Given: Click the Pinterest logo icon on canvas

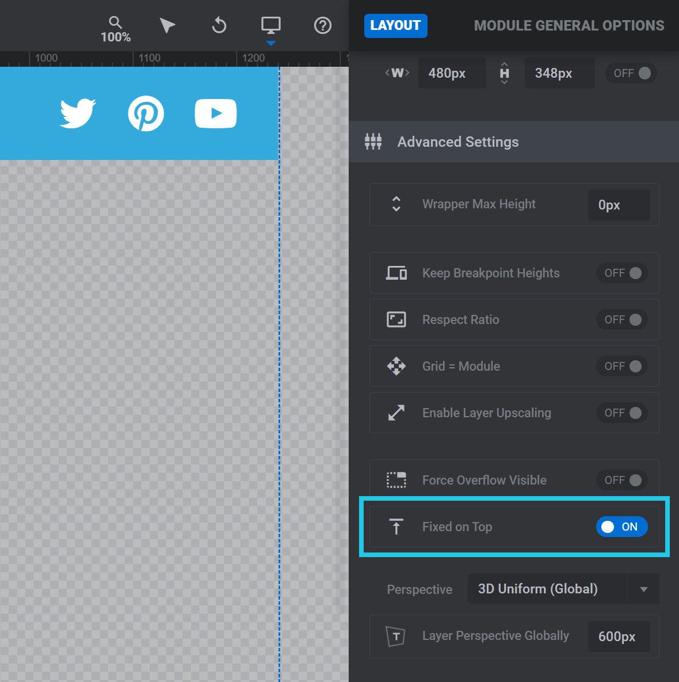Looking at the screenshot, I should click(146, 113).
